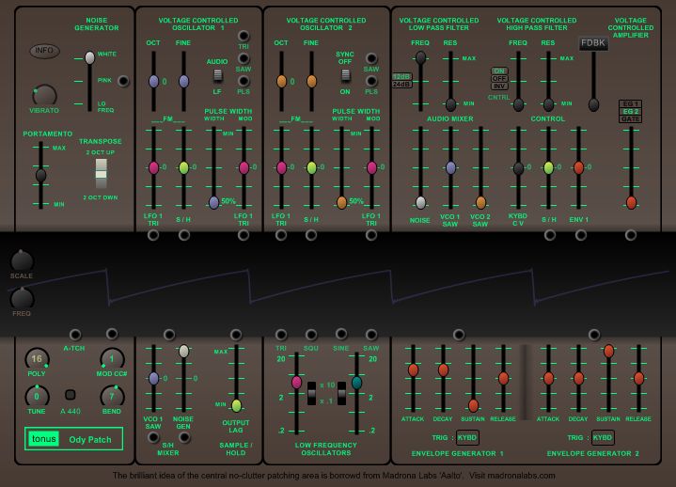Click the FDBK button

click(593, 43)
